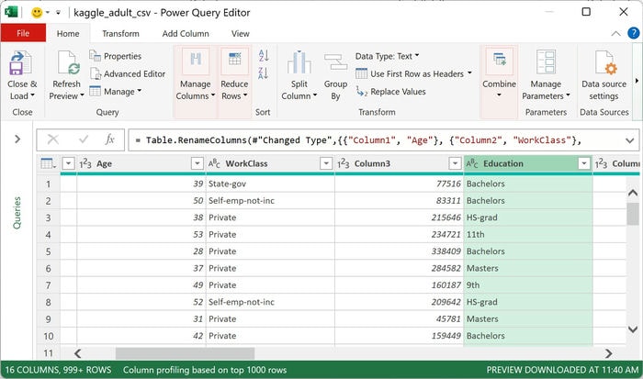Open the Quick Access Toolbar customize dropdown
Viewport: 643px width, 379px height.
[59, 13]
